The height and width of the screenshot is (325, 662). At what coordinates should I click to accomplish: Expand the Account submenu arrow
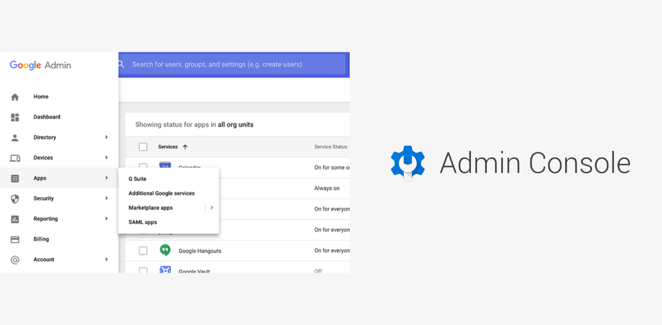point(107,259)
